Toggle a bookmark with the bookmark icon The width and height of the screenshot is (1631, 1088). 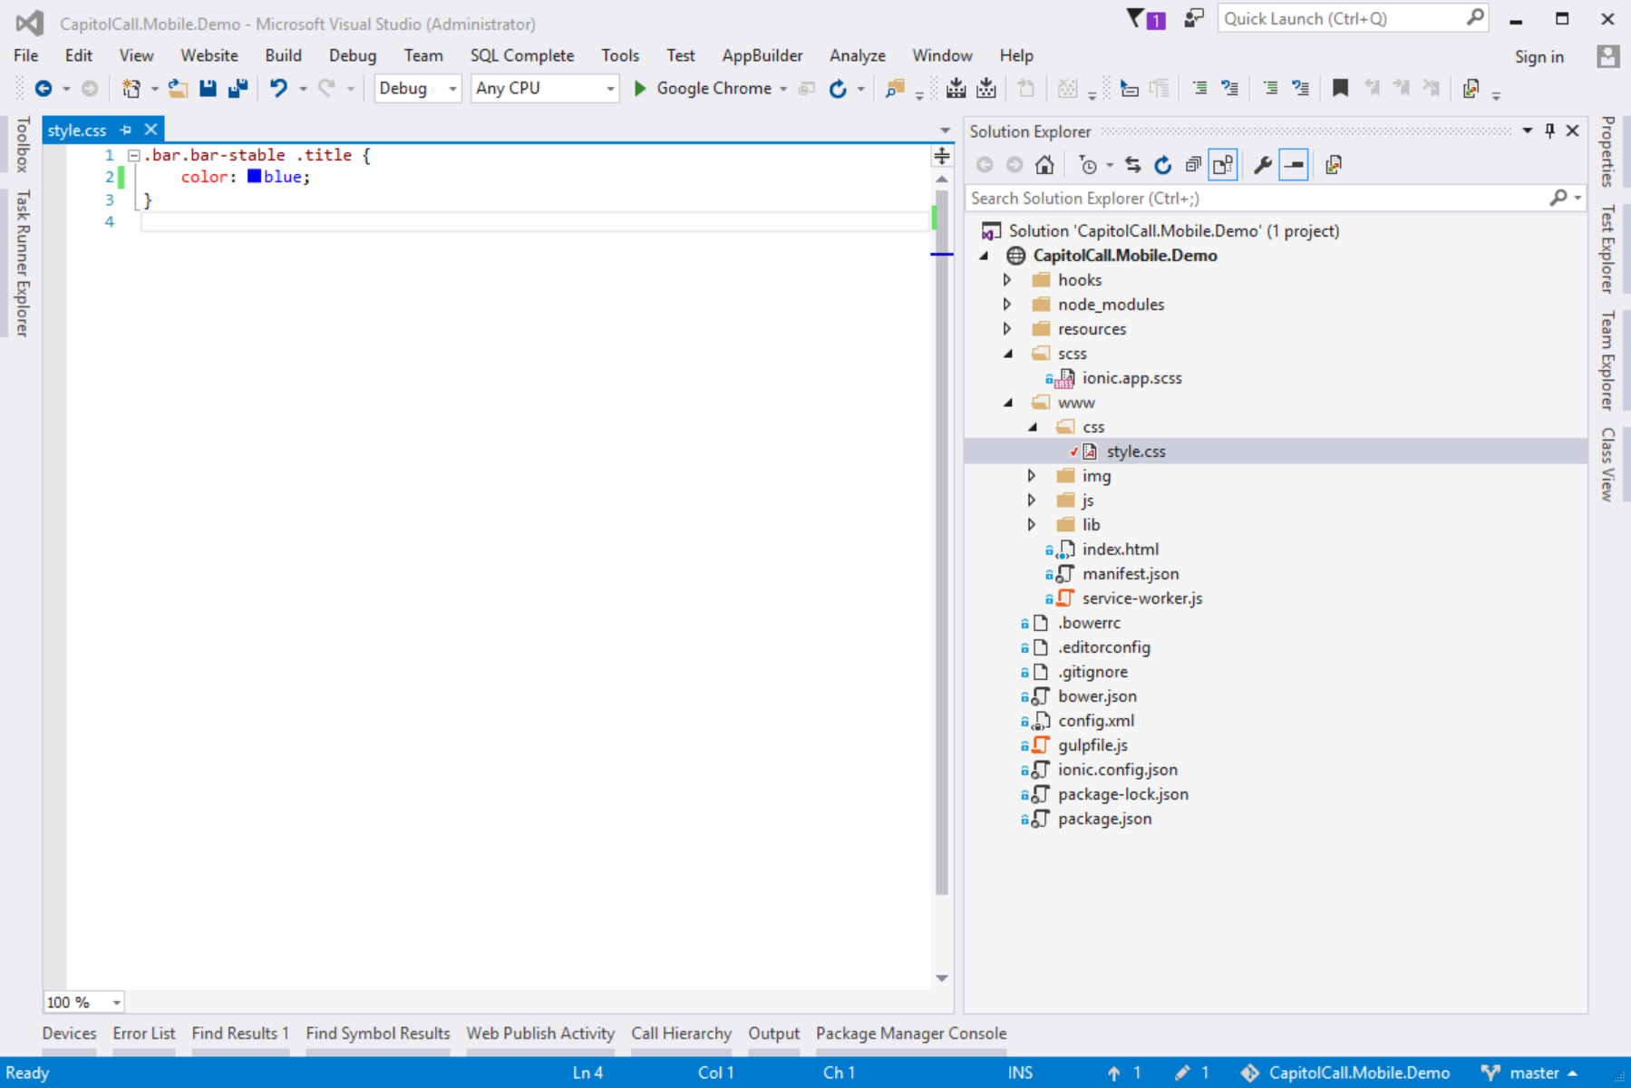point(1340,88)
